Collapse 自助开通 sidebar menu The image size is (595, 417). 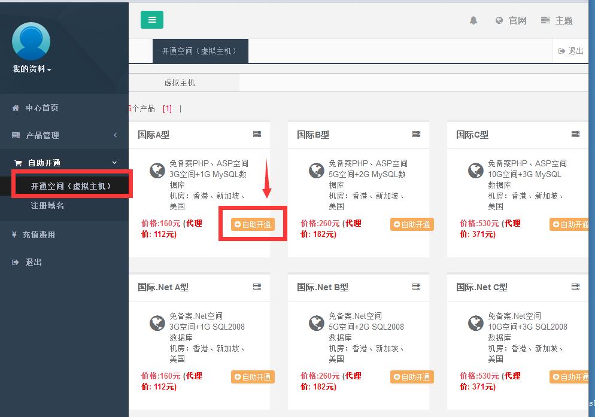click(64, 163)
